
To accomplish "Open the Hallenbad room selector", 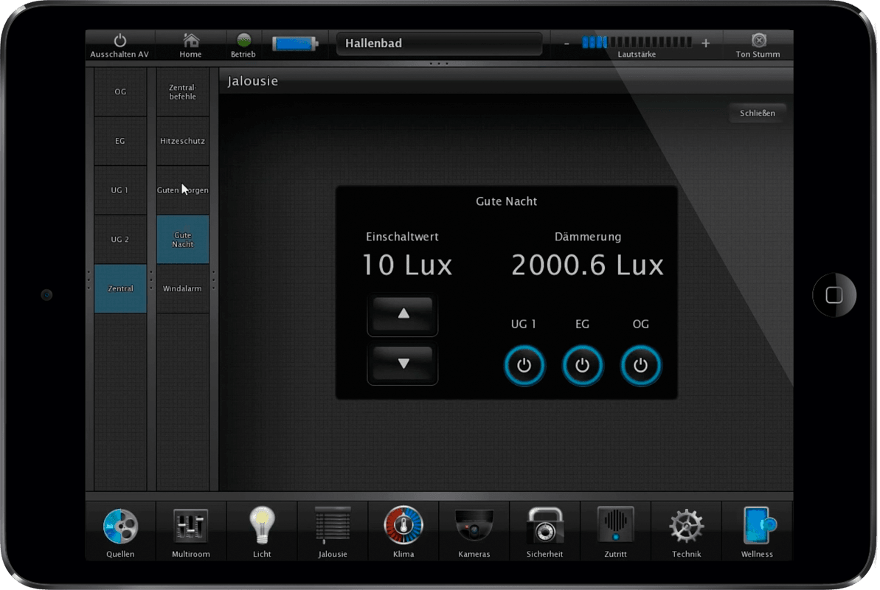I will point(439,44).
